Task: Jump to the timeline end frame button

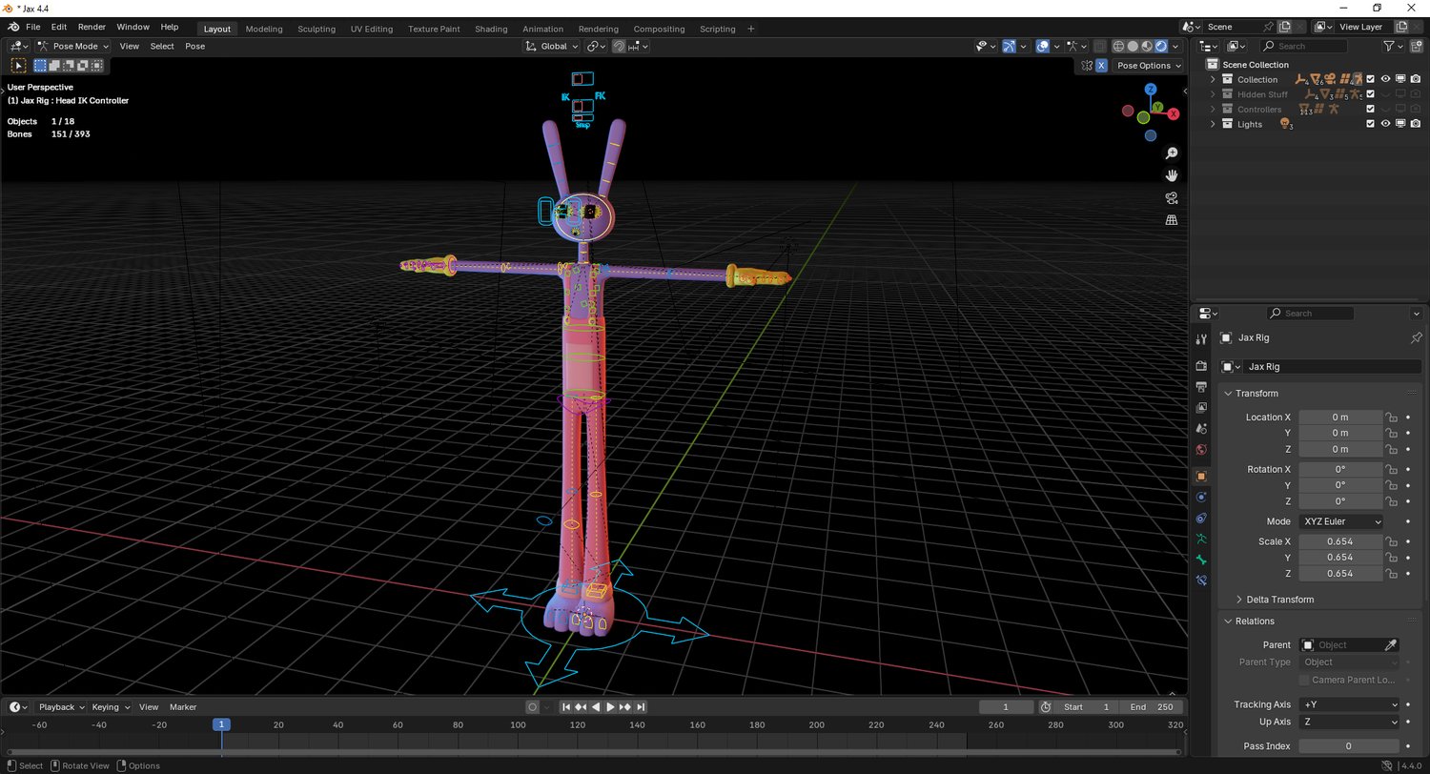Action: (641, 707)
